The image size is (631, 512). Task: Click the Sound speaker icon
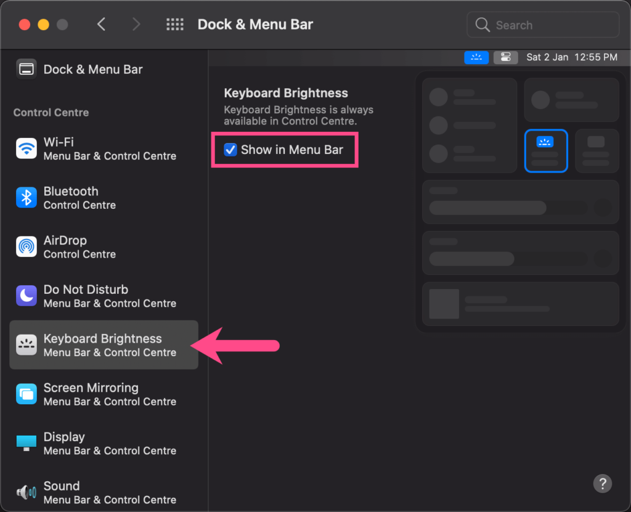pos(26,492)
